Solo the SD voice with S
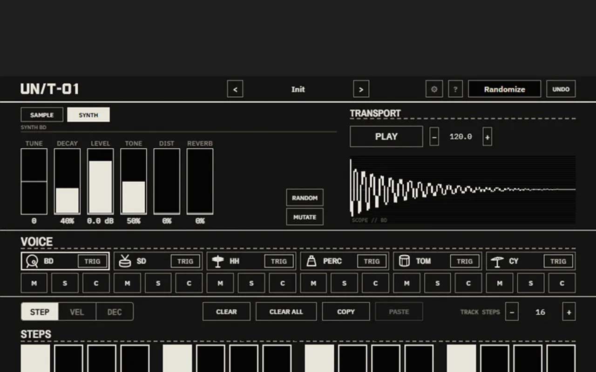 point(158,283)
